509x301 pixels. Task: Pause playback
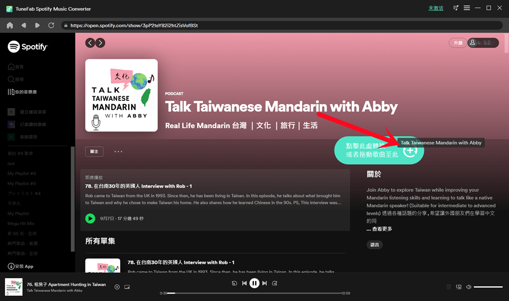[x=254, y=284]
